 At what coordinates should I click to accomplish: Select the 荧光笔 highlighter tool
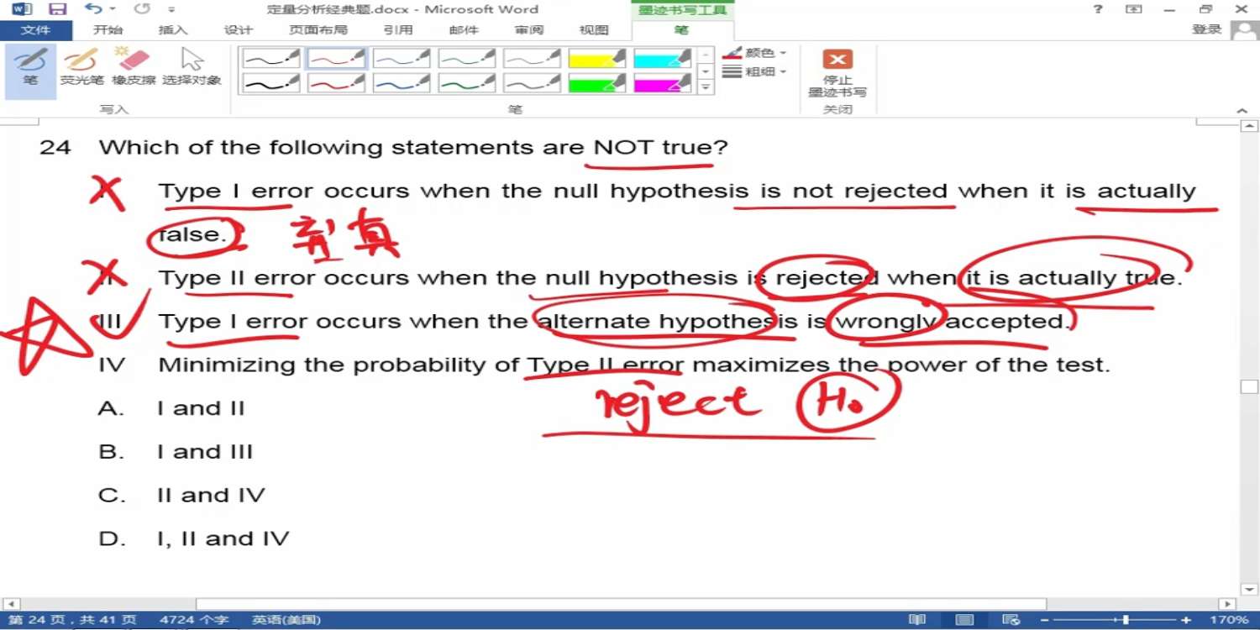click(81, 67)
